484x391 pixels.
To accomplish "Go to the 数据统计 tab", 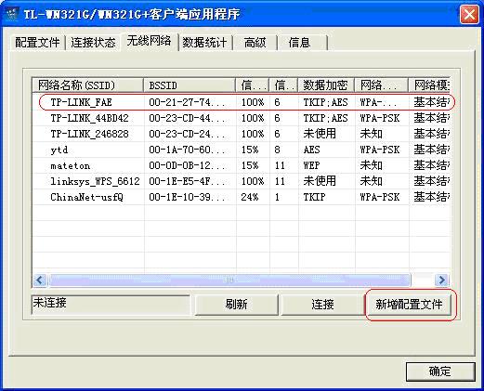I will pos(204,43).
